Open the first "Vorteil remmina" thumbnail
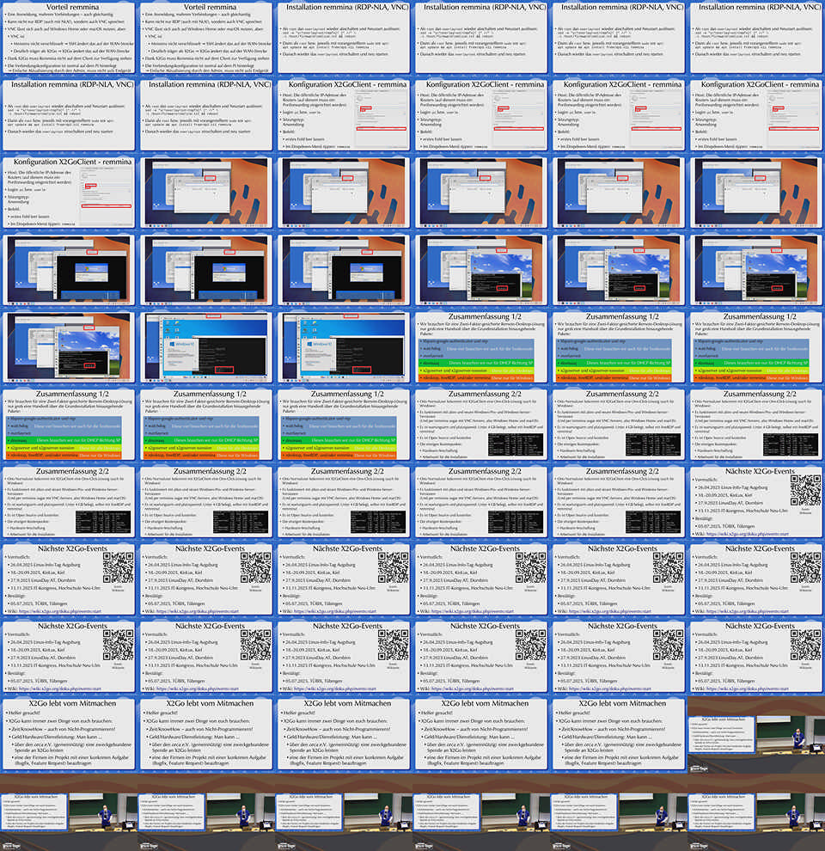825x851 pixels. [69, 38]
